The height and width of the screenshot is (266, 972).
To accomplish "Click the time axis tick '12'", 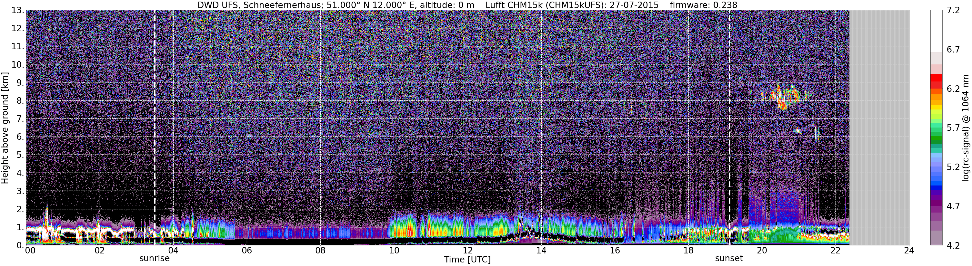I will [x=467, y=251].
